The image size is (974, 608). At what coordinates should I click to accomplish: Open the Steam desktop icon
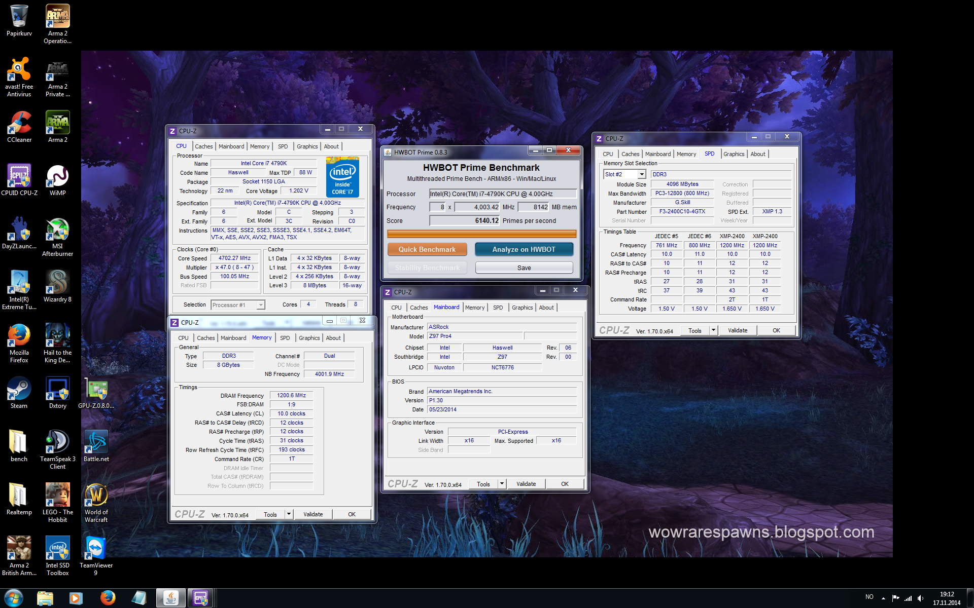(x=19, y=392)
